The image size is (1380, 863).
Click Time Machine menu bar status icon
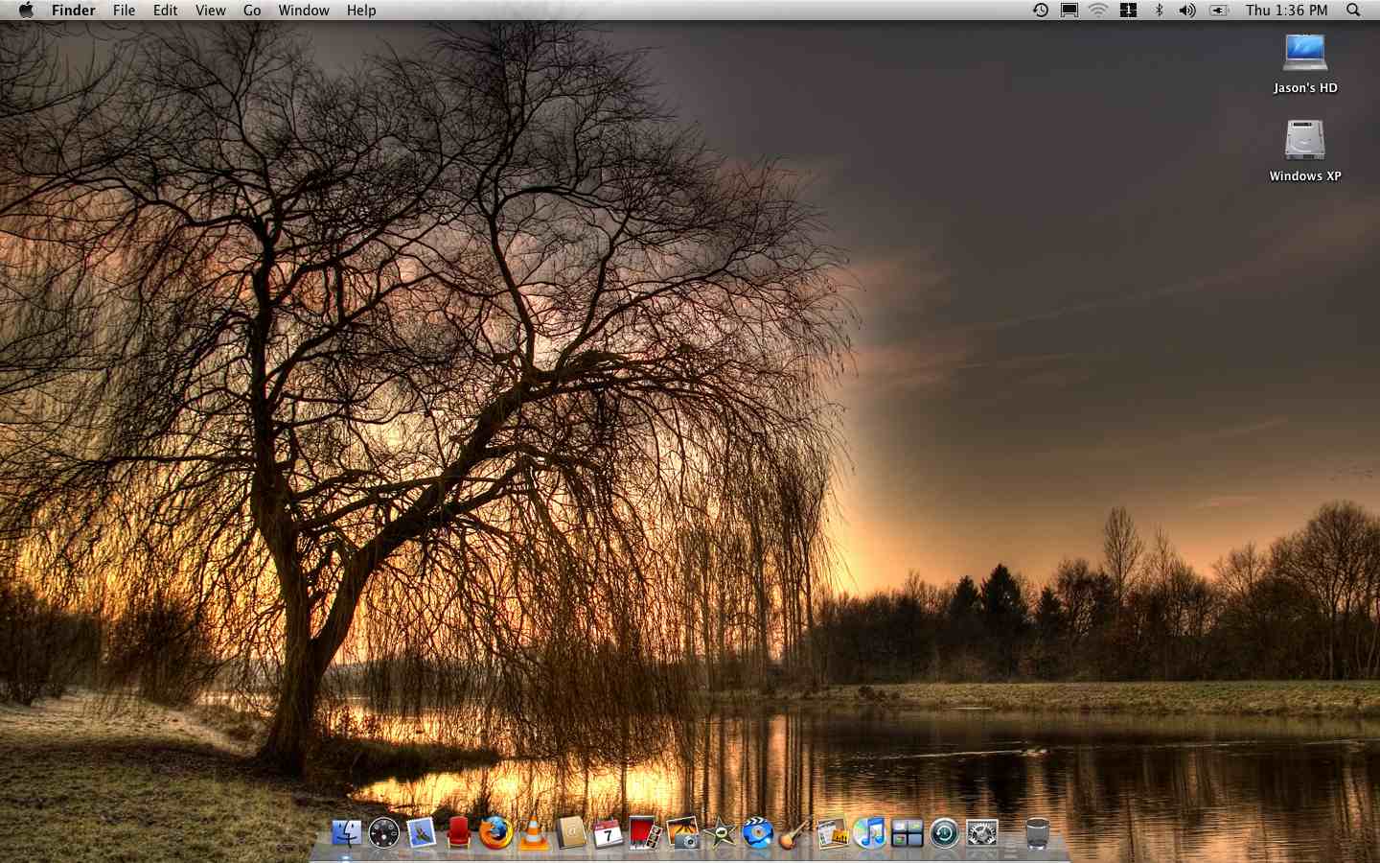pos(1040,11)
